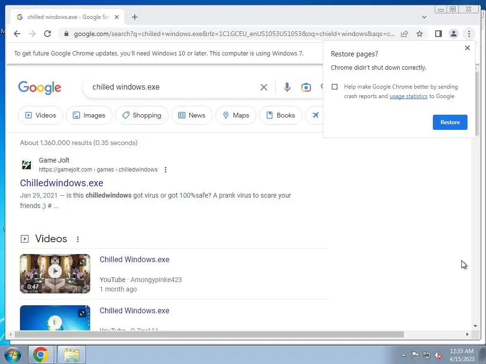486x364 pixels.
Task: Switch to the Shopping filter
Action: tap(141, 115)
